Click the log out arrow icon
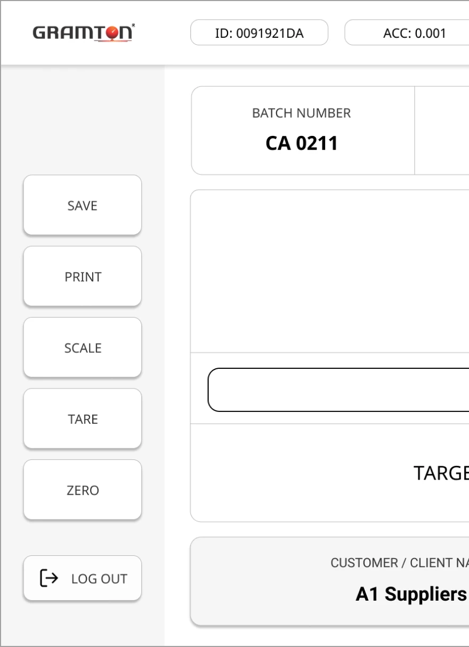This screenshot has height=647, width=469. pos(49,578)
